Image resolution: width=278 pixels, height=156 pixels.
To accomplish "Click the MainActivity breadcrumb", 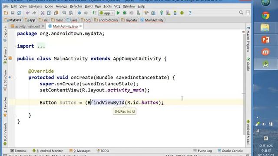I will (152, 20).
